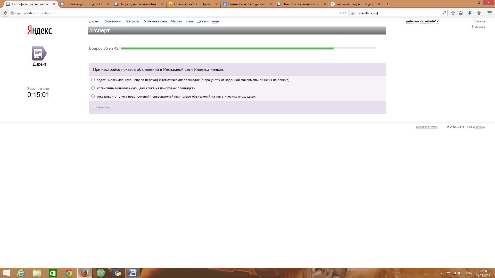Select the radio option about maximum price for thematic sites
The height and width of the screenshot is (278, 495).
[93, 80]
